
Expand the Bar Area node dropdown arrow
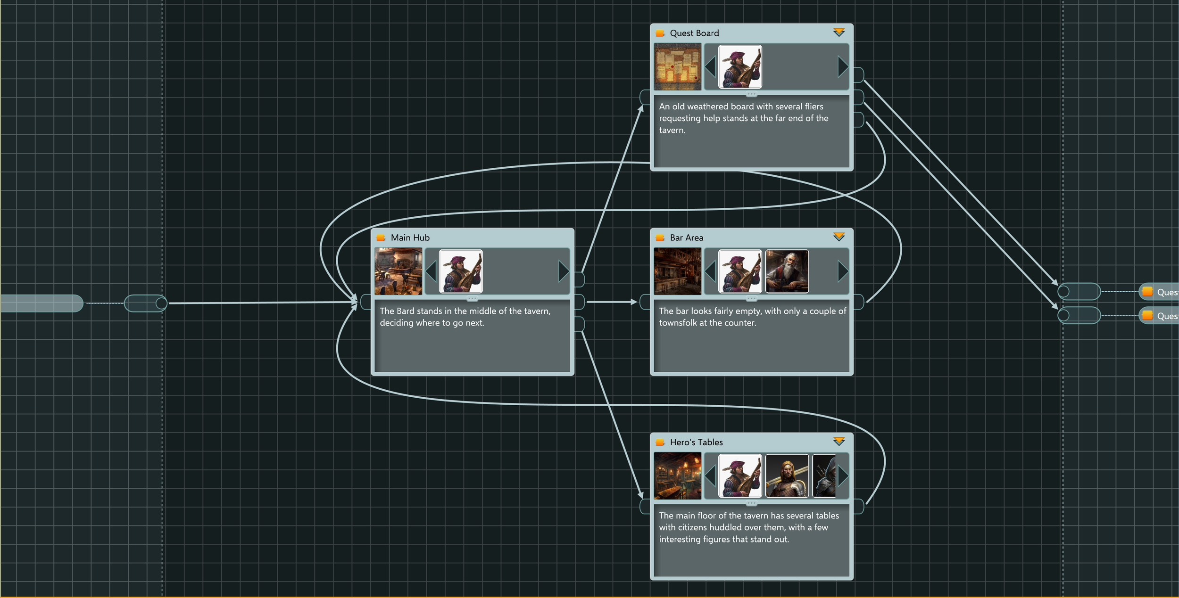839,237
